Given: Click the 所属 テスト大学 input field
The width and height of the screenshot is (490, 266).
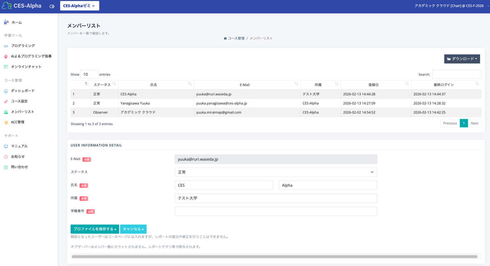Looking at the screenshot, I should pyautogui.click(x=276, y=198).
